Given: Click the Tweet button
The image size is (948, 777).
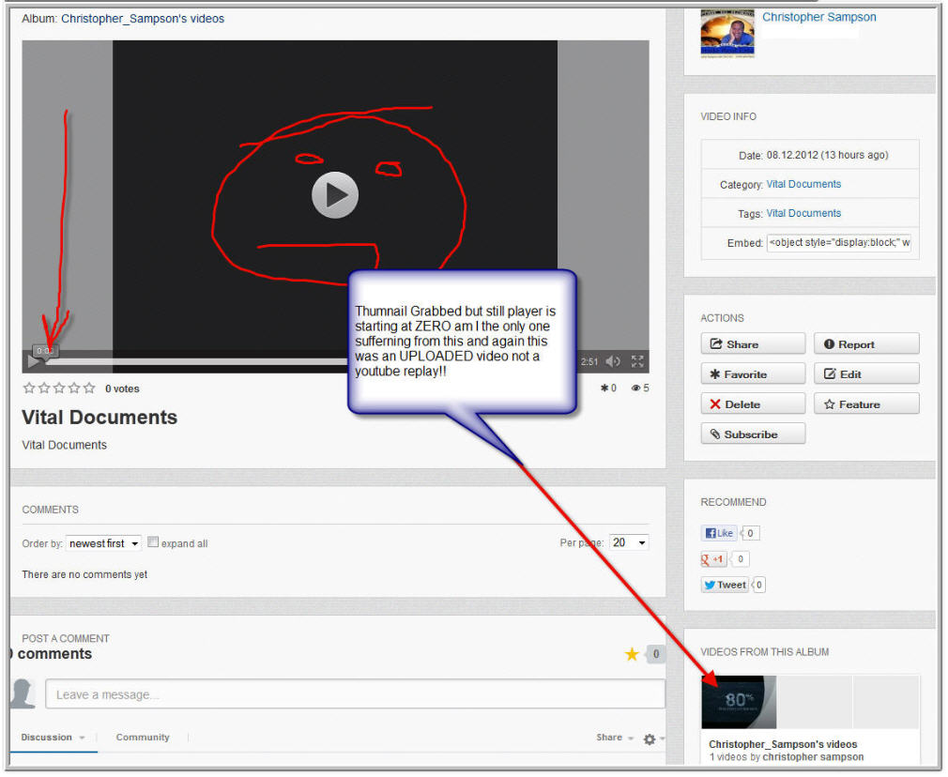Looking at the screenshot, I should coord(725,585).
